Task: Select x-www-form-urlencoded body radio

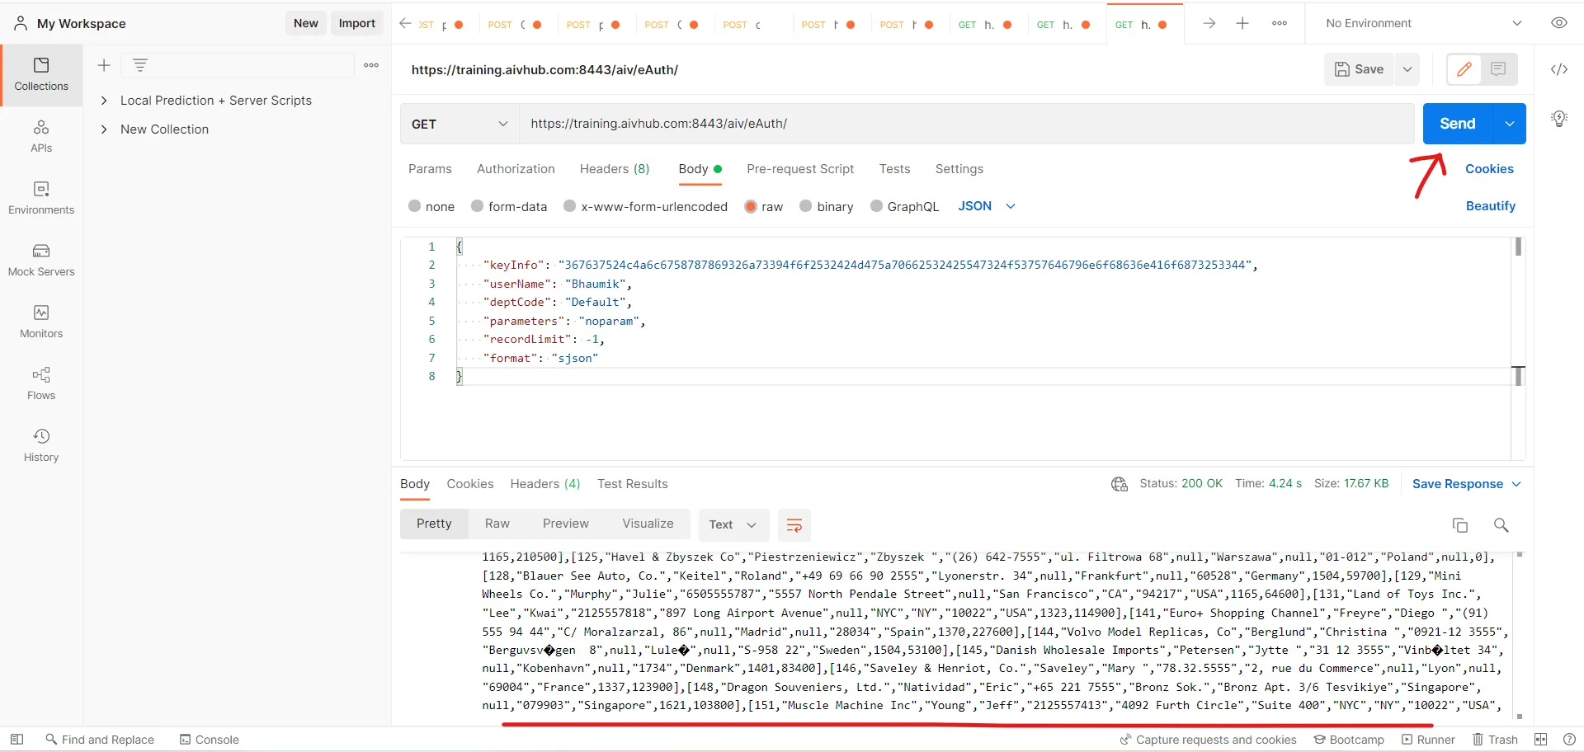Action: [569, 206]
